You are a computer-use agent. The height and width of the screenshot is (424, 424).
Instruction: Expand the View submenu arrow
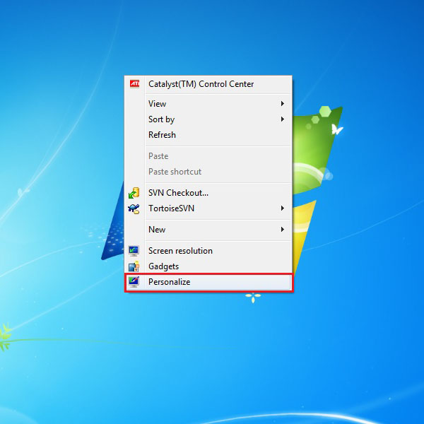point(282,104)
